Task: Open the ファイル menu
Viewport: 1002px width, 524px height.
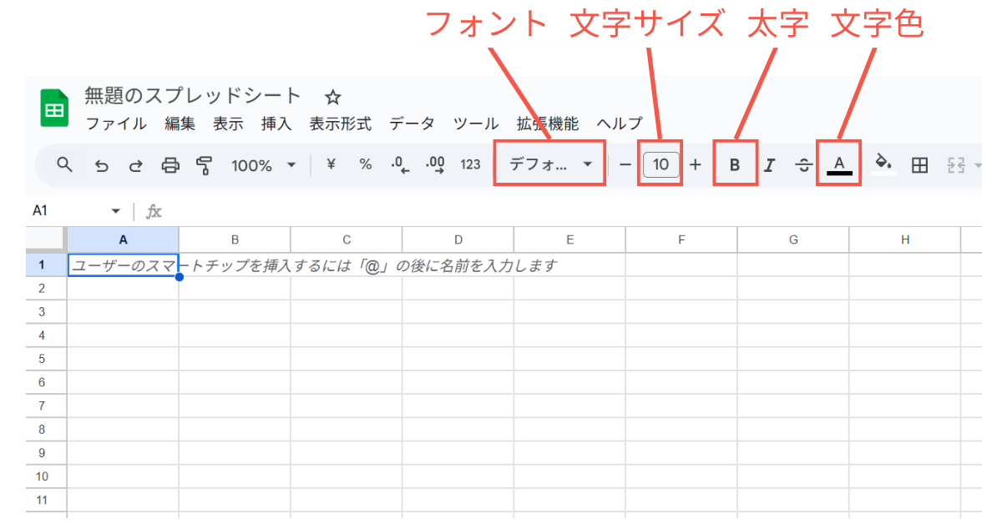Action: click(116, 123)
